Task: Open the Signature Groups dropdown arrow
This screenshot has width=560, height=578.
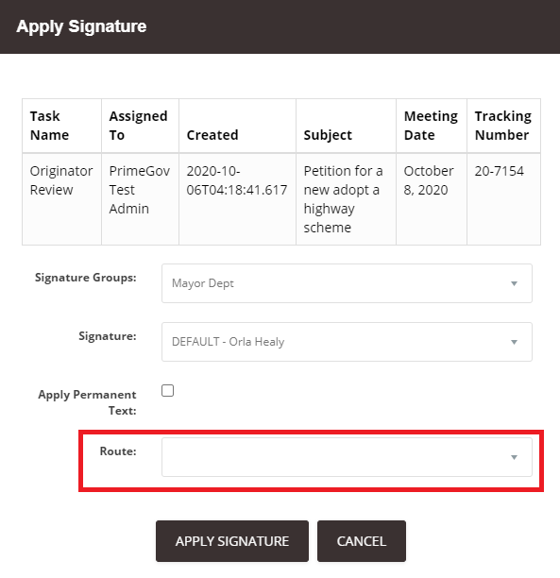Action: pyautogui.click(x=514, y=283)
